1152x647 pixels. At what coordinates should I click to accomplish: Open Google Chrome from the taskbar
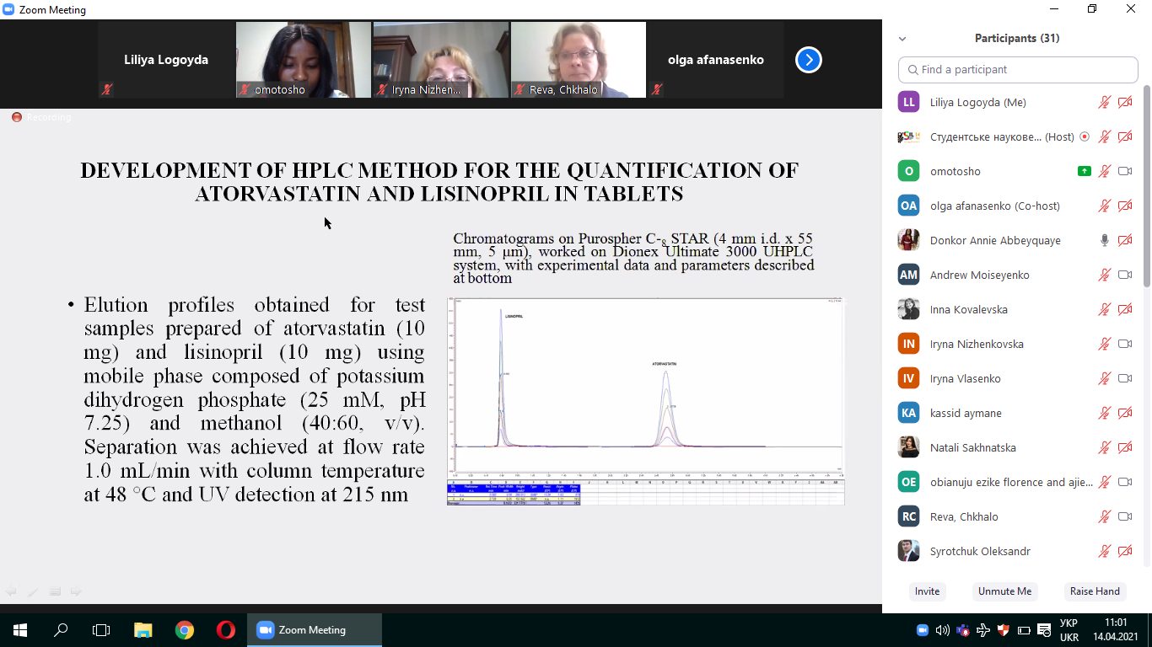(x=185, y=630)
